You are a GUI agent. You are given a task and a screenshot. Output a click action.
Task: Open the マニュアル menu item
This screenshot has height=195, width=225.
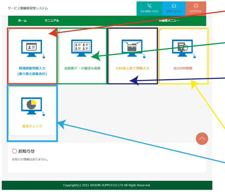coord(52,21)
